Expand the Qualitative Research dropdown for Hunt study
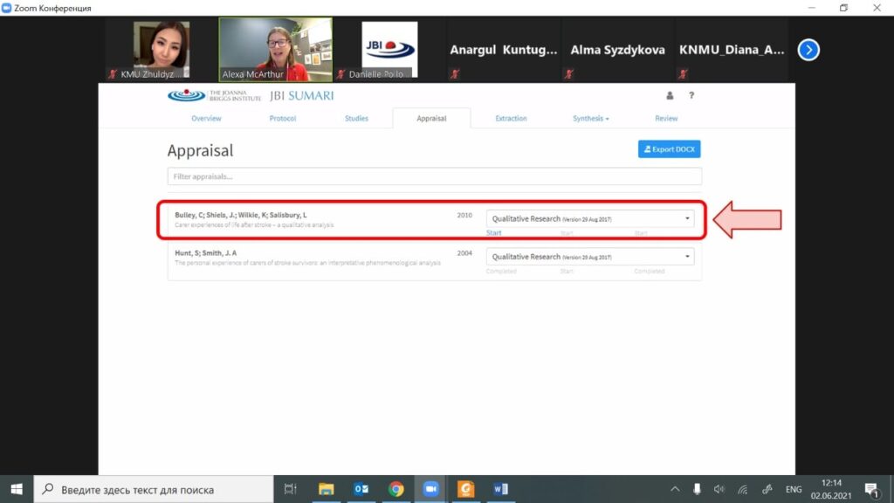The width and height of the screenshot is (894, 503). (590, 257)
